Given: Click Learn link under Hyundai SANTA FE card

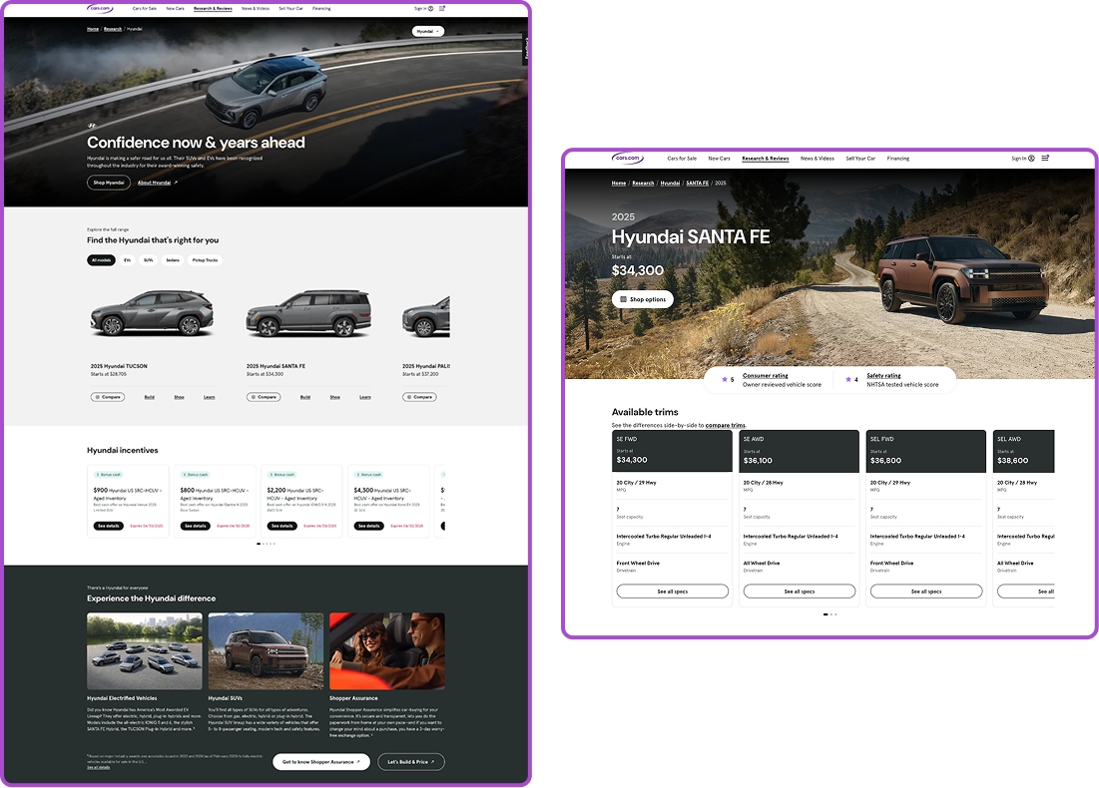Looking at the screenshot, I should 365,397.
